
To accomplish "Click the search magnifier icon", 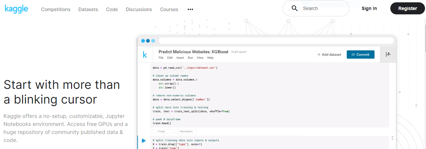I will coord(295,8).
